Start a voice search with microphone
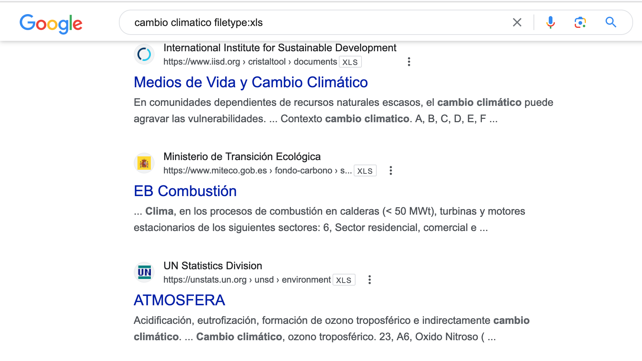This screenshot has width=642, height=361. click(550, 23)
